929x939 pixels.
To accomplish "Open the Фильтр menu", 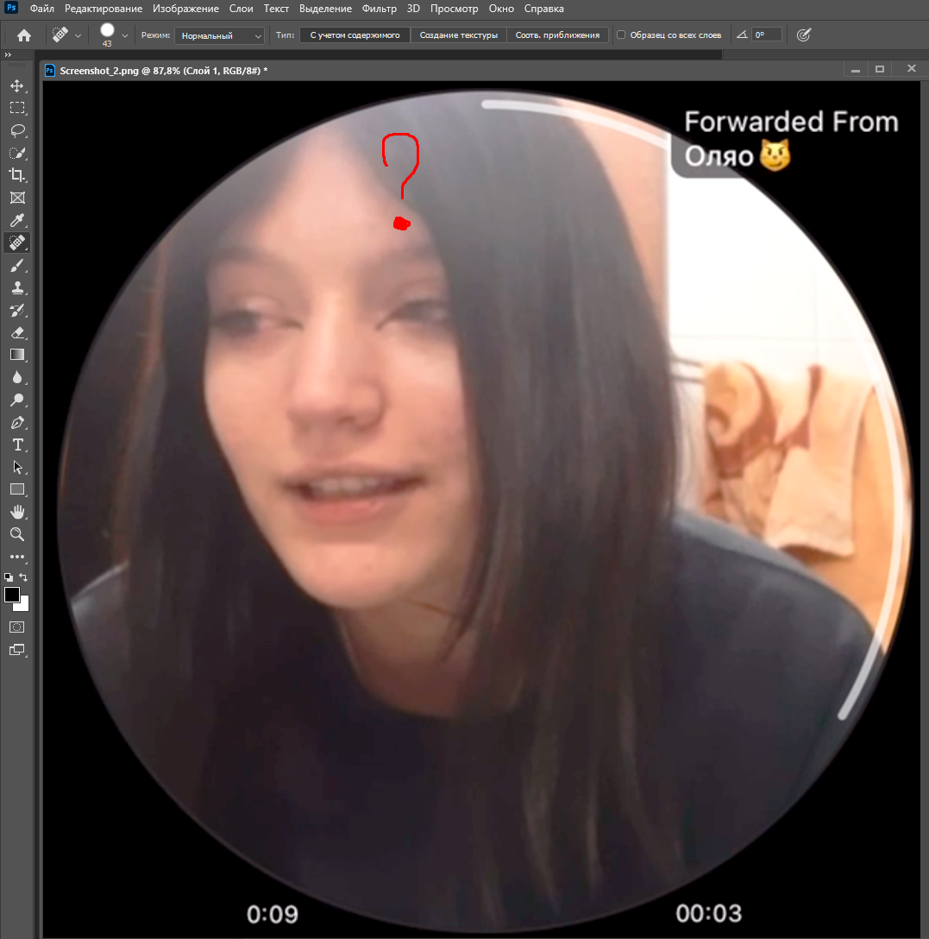I will (380, 9).
